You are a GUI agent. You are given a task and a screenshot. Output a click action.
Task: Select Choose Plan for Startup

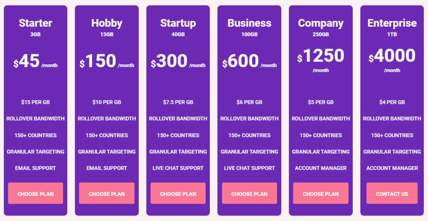(178, 193)
